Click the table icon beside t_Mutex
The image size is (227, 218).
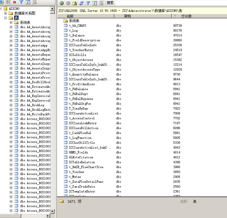(66, 177)
